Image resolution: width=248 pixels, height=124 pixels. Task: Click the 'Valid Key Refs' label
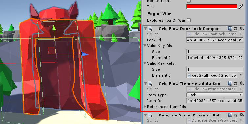pos(161,63)
